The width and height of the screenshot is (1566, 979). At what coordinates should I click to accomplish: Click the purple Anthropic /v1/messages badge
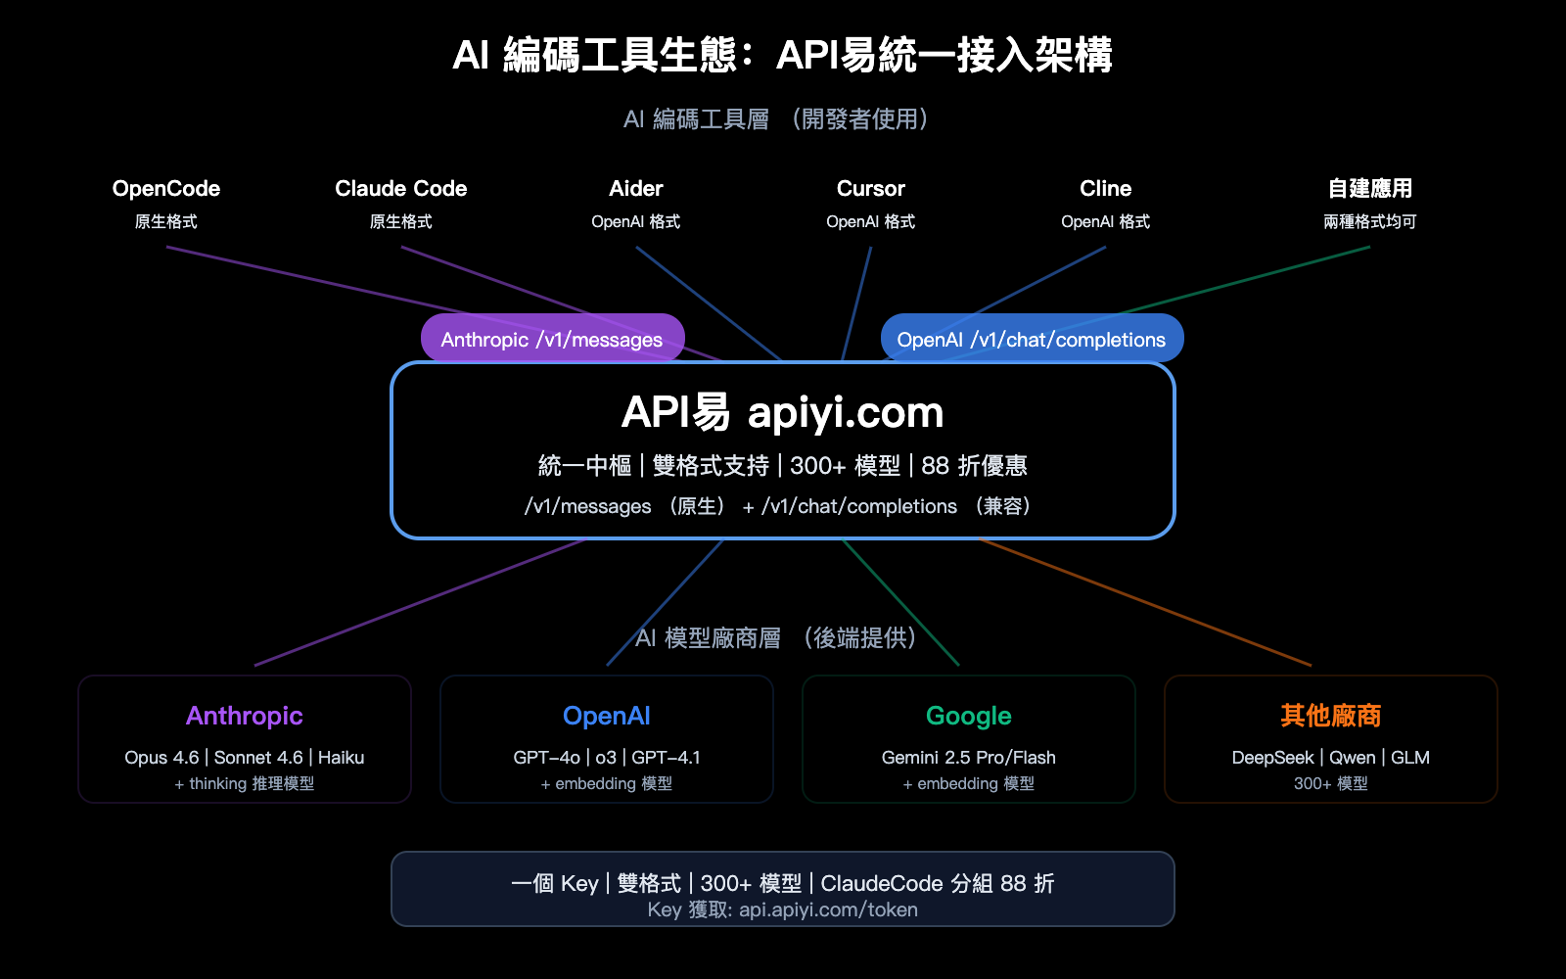pyautogui.click(x=552, y=338)
